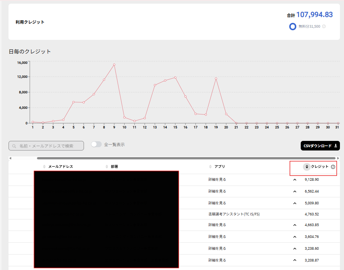344x270 pixels.
Task: Select the day 19 data point on chart
Action: coord(216,78)
